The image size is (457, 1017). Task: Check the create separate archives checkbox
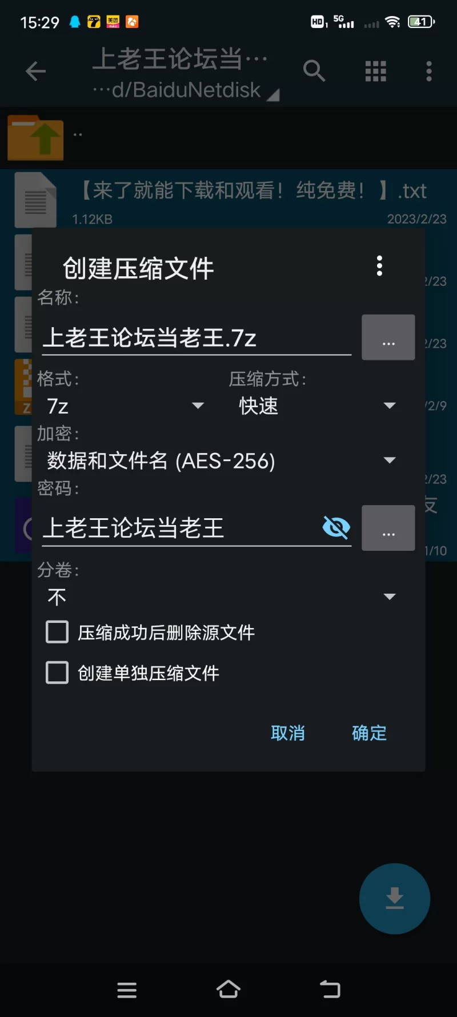coord(57,673)
